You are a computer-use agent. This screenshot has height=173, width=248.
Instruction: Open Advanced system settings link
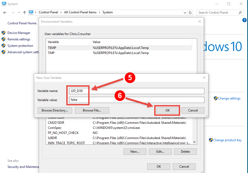[x=23, y=52]
